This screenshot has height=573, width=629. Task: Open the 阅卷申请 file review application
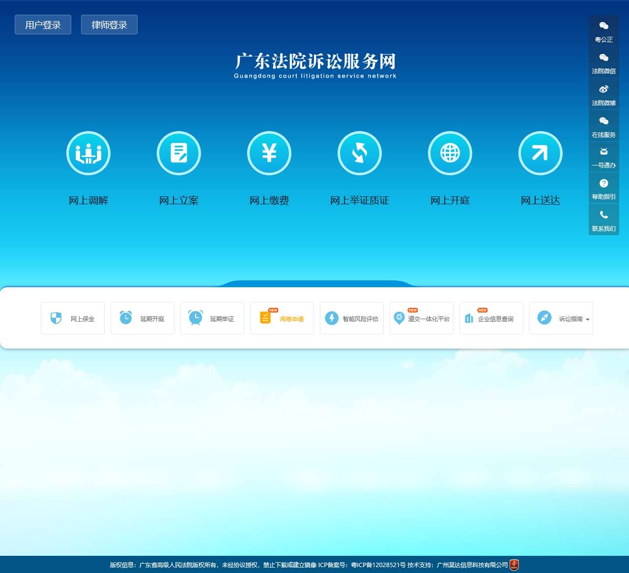click(x=282, y=318)
